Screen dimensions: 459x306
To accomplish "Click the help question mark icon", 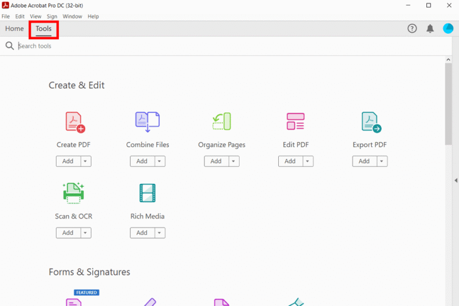I will 412,29.
